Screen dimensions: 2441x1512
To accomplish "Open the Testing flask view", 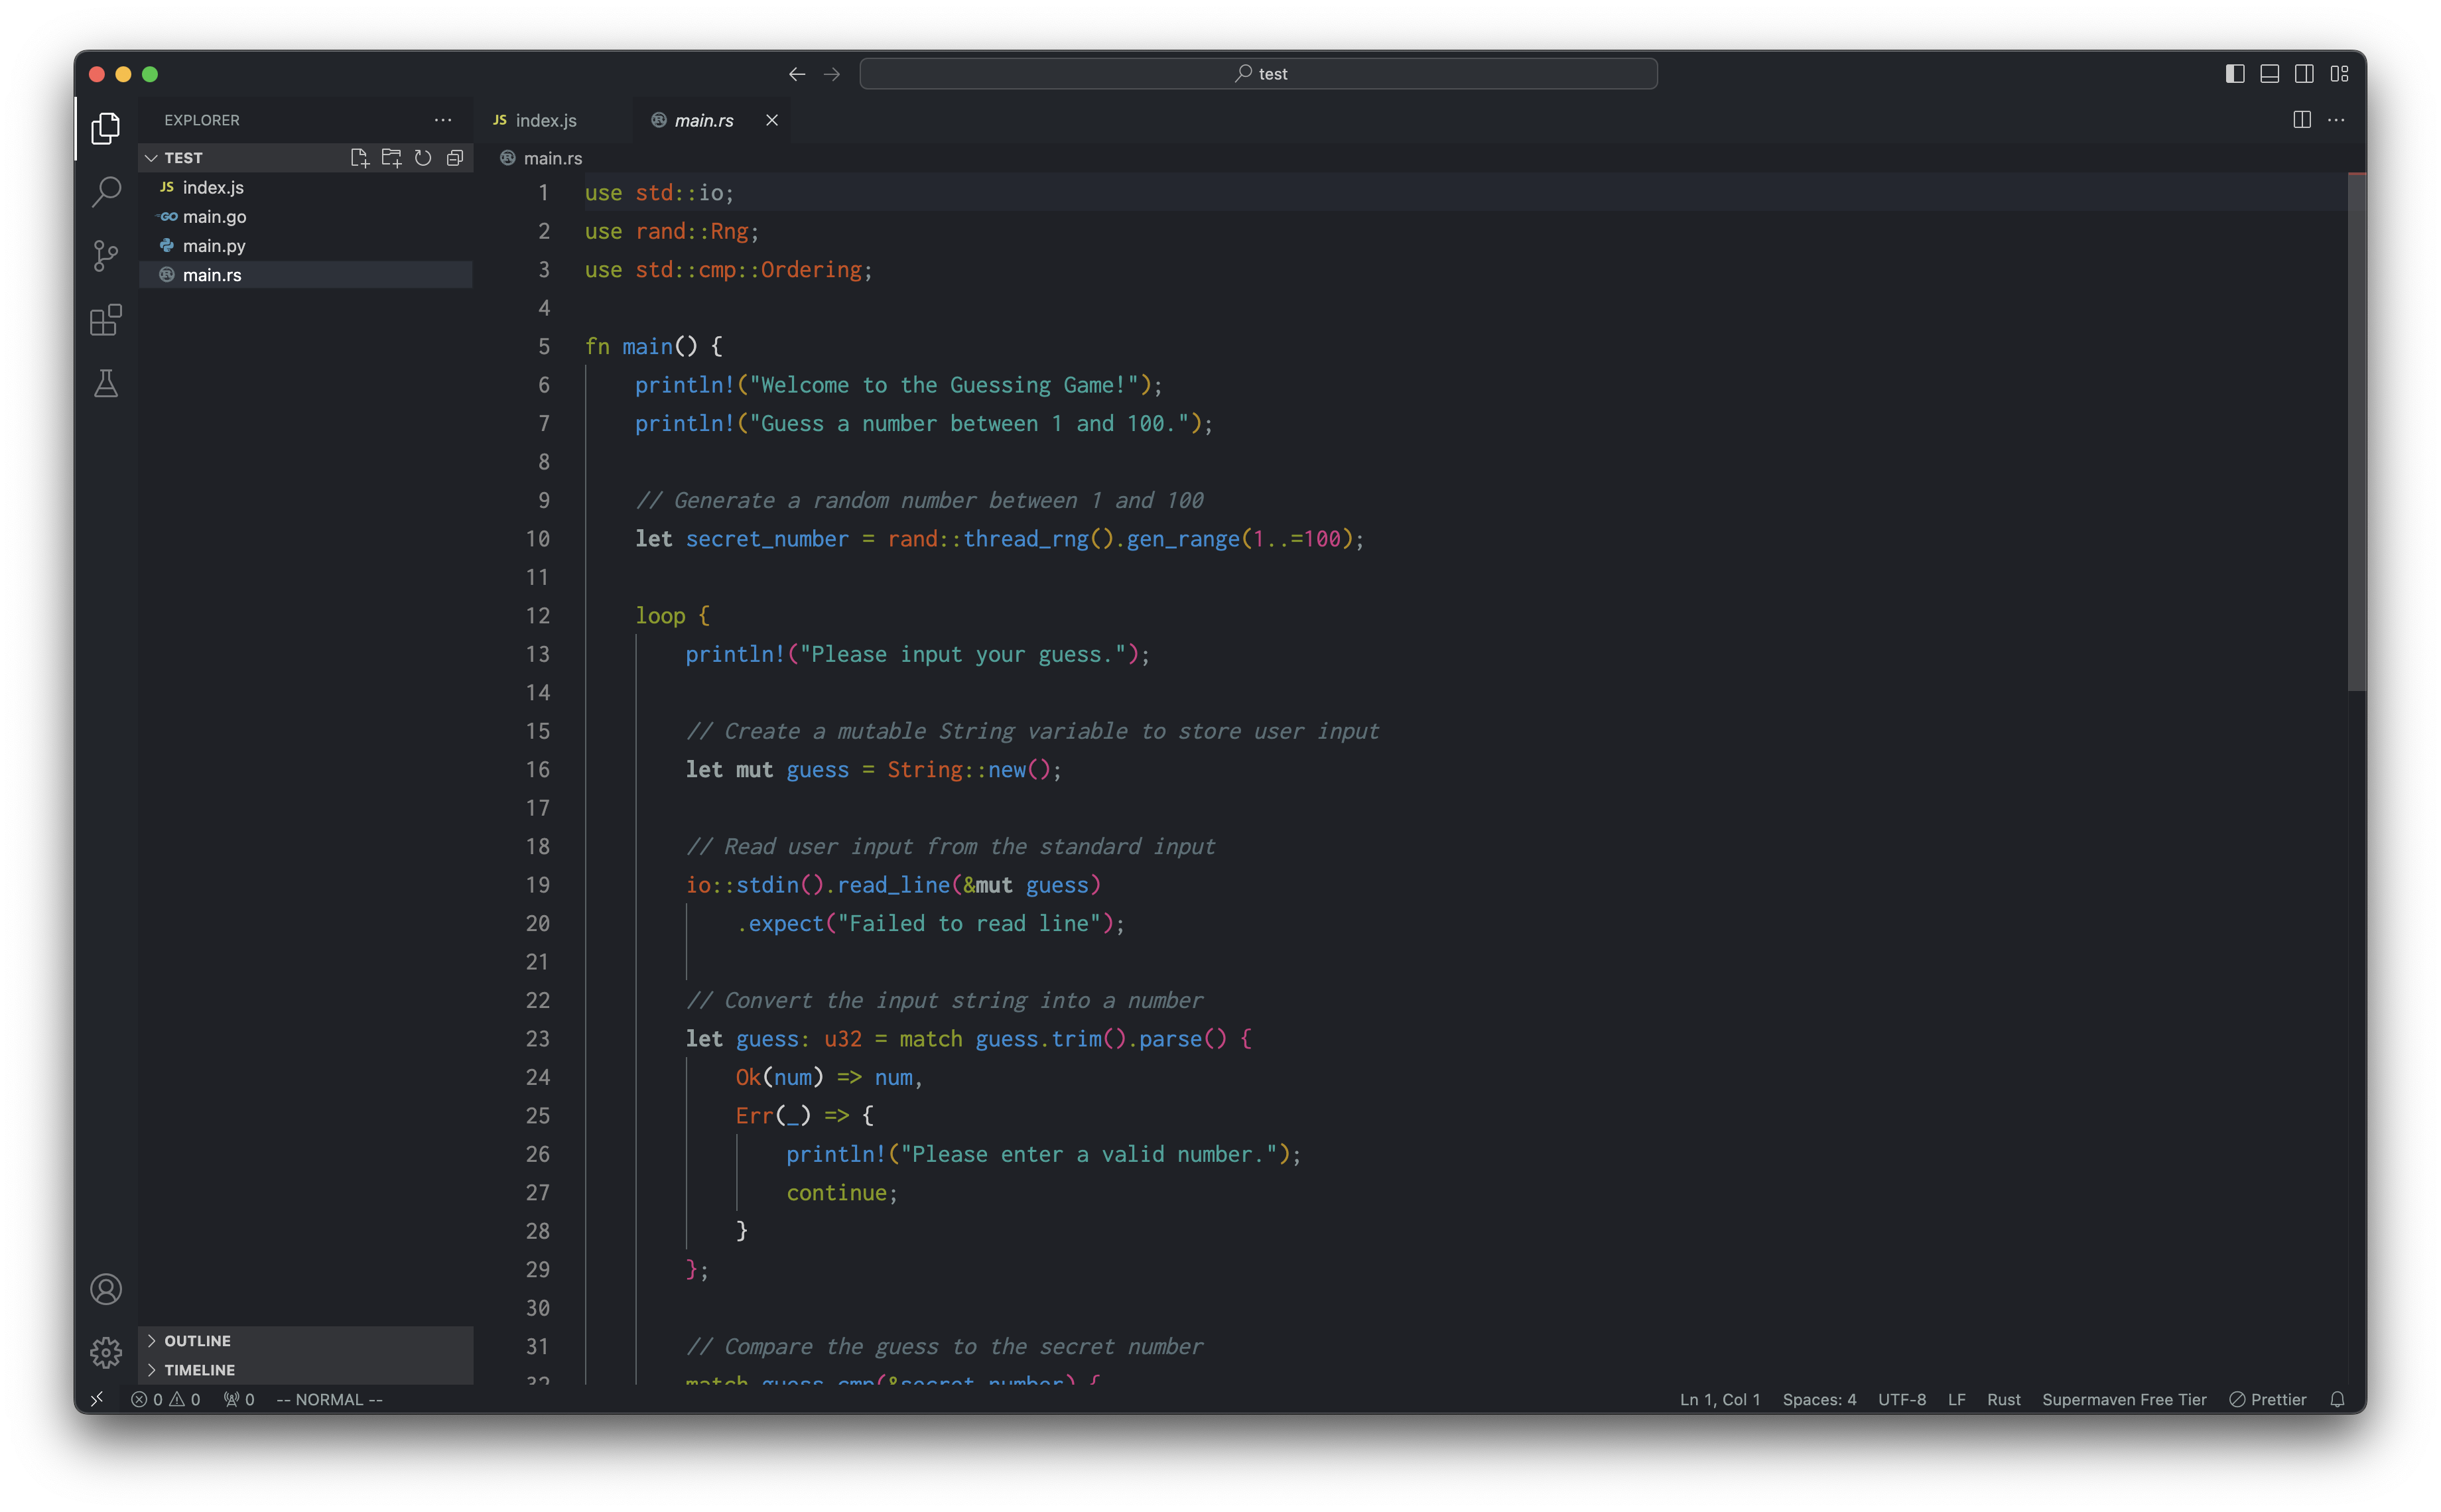I will tap(106, 384).
